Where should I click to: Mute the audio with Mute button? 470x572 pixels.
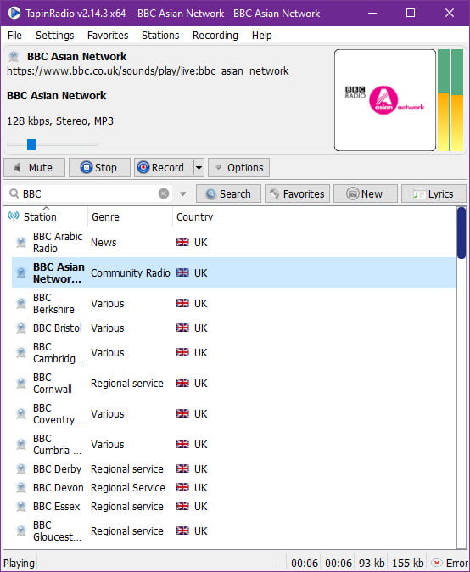(x=35, y=167)
